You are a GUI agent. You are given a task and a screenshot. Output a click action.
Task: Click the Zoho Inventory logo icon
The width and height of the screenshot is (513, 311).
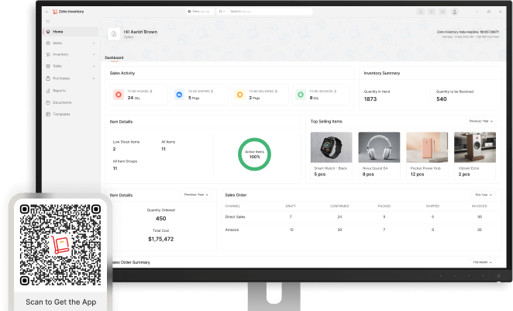[x=55, y=12]
